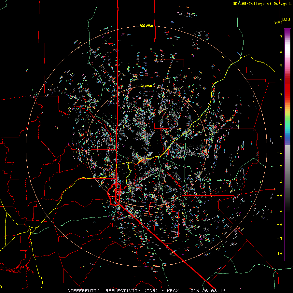293x293 pixels.
Task: Click the 7 value on color scale
Action: (281, 36)
